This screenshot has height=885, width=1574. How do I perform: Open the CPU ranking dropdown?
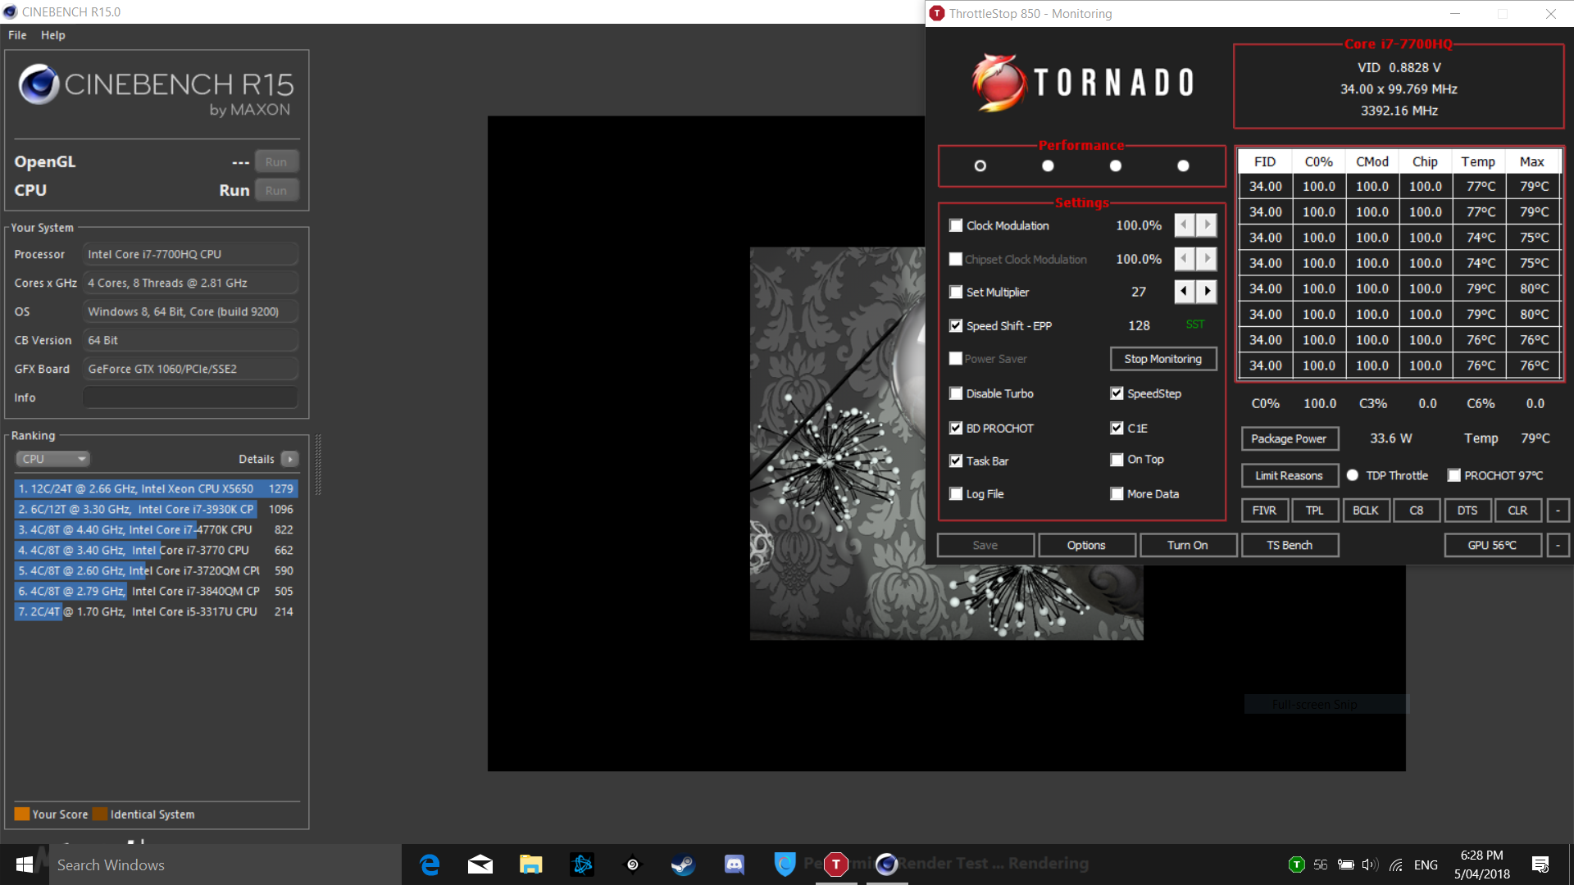click(x=52, y=459)
